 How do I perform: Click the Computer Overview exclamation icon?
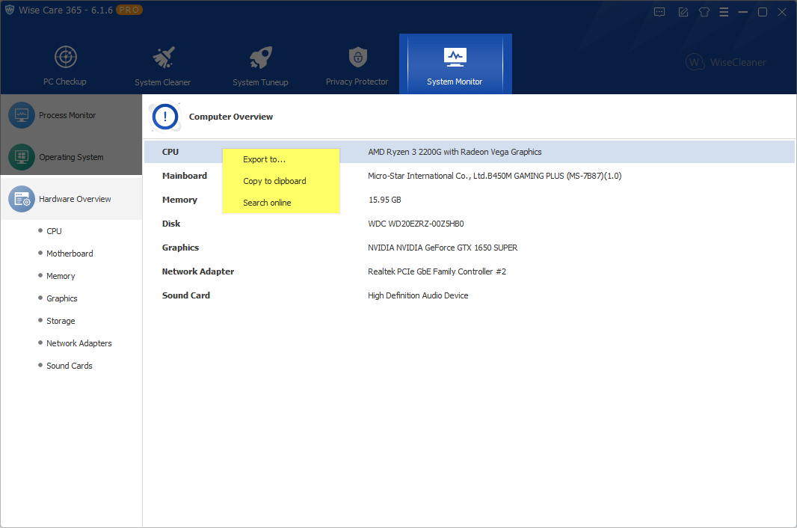tap(165, 117)
